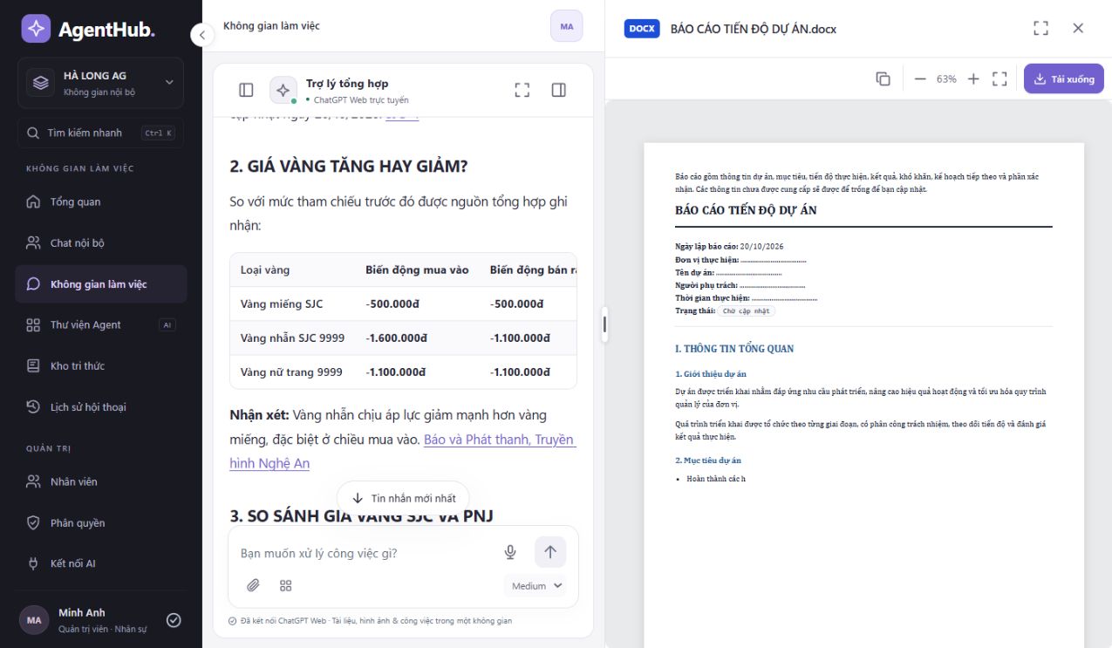Click the Ctrl K shortcut badge

[x=159, y=133]
